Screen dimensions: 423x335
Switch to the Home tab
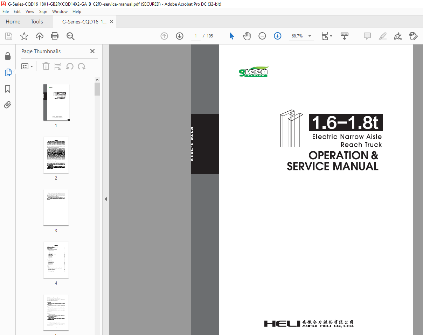[13, 22]
